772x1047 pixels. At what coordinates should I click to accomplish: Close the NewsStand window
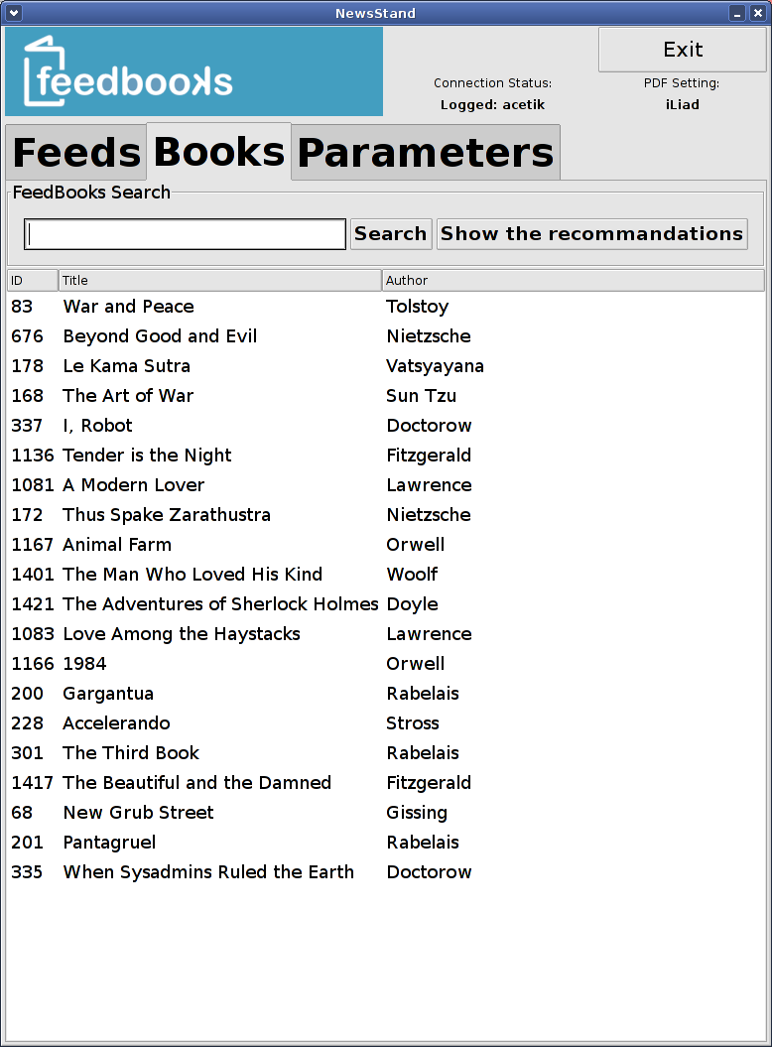pos(757,13)
